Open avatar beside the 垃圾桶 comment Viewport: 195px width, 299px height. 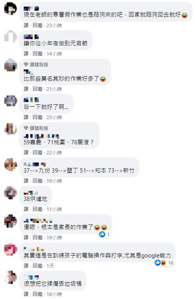click(10, 277)
